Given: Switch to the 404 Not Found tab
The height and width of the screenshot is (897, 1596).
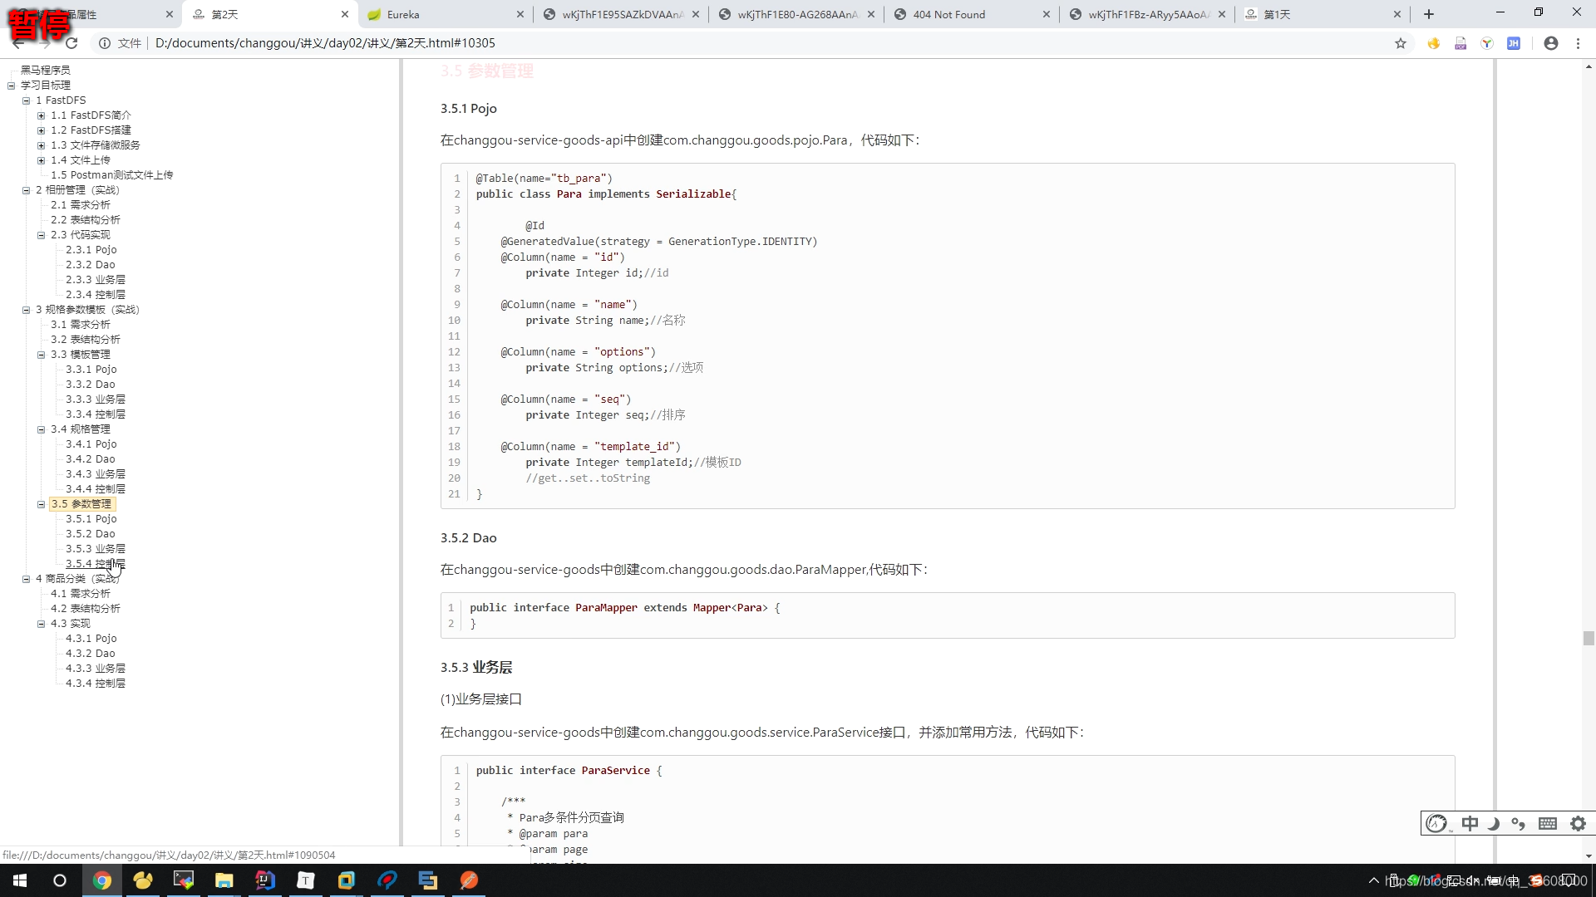Looking at the screenshot, I should [x=972, y=14].
